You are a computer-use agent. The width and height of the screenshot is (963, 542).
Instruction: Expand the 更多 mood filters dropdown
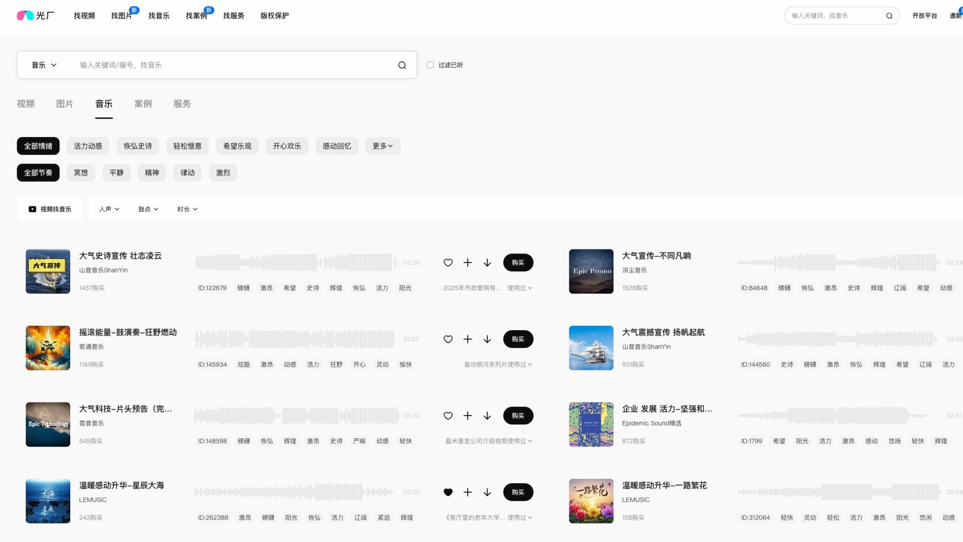point(383,146)
